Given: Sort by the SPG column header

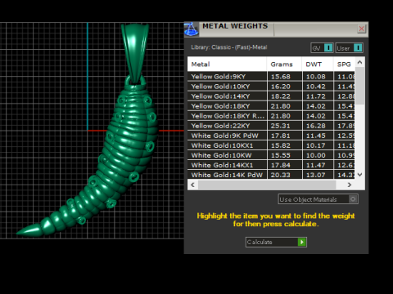Looking at the screenshot, I should (344, 65).
